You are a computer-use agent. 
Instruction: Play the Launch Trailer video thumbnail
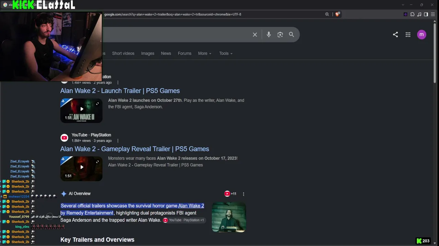click(81, 110)
